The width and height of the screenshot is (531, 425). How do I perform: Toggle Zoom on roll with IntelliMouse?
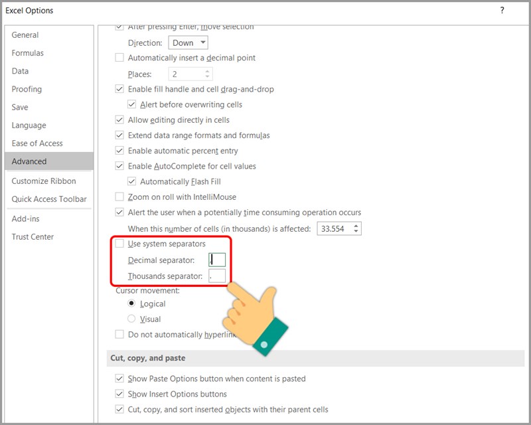[119, 197]
